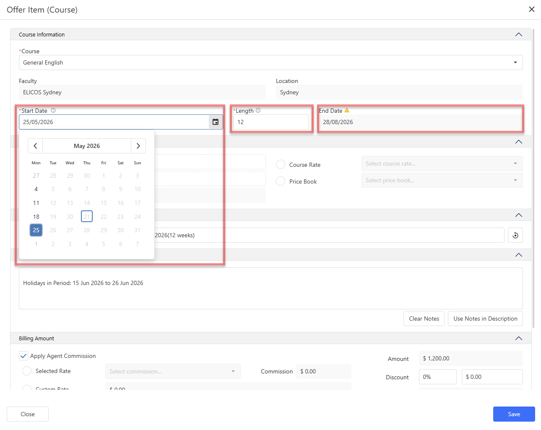This screenshot has width=541, height=430.
Task: Collapse the section containing the weeks field
Action: [x=519, y=215]
